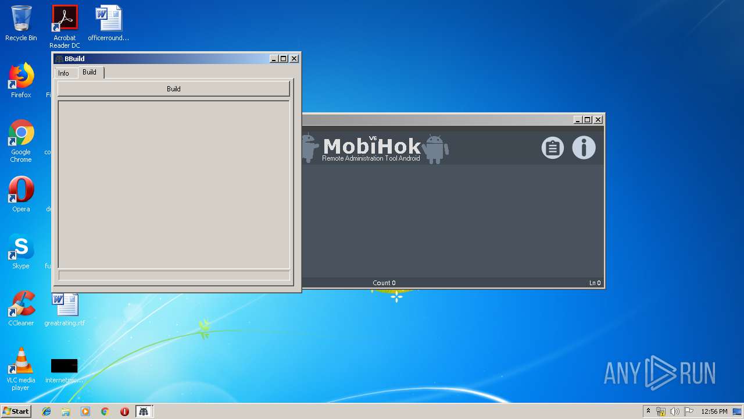Click the BBuild output text area
Screen dimensions: 744x419
coord(174,184)
